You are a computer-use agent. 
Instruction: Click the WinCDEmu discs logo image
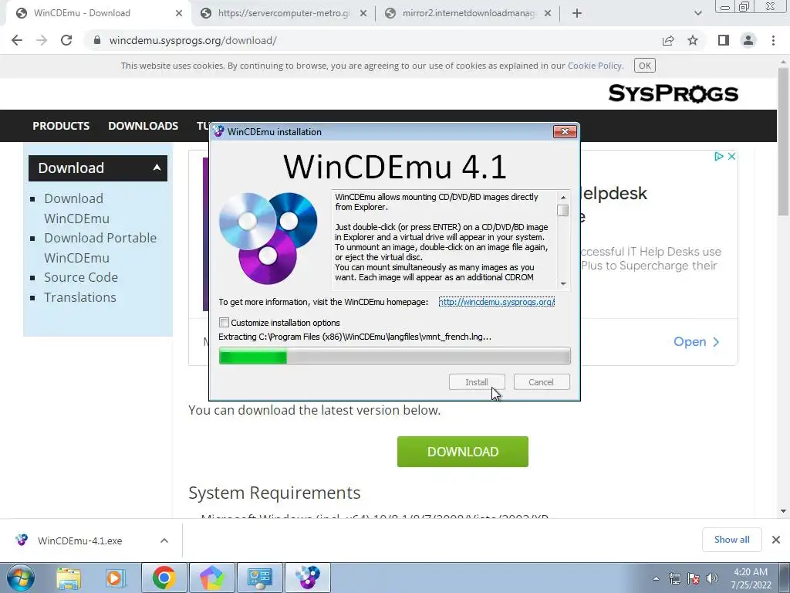click(x=268, y=238)
